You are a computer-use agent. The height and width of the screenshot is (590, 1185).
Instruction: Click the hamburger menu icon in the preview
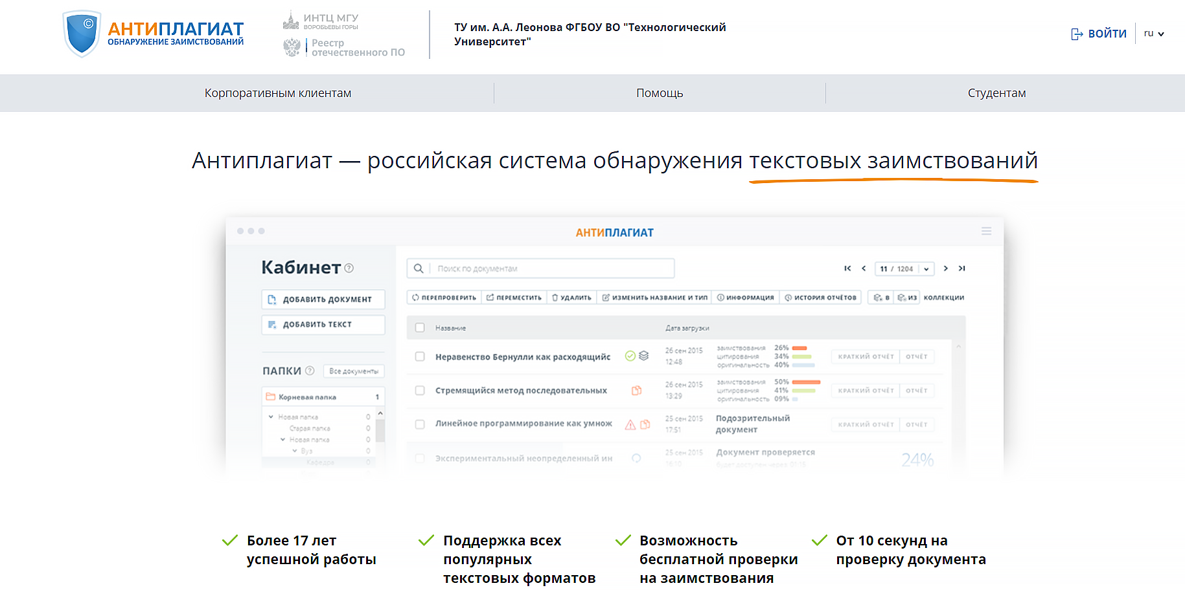(986, 231)
